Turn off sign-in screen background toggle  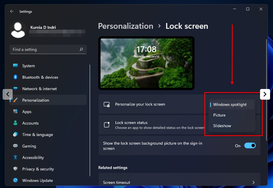click(250, 146)
